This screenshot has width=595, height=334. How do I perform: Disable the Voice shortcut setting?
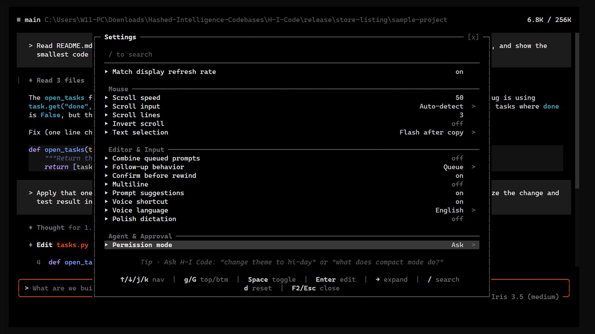coord(459,202)
